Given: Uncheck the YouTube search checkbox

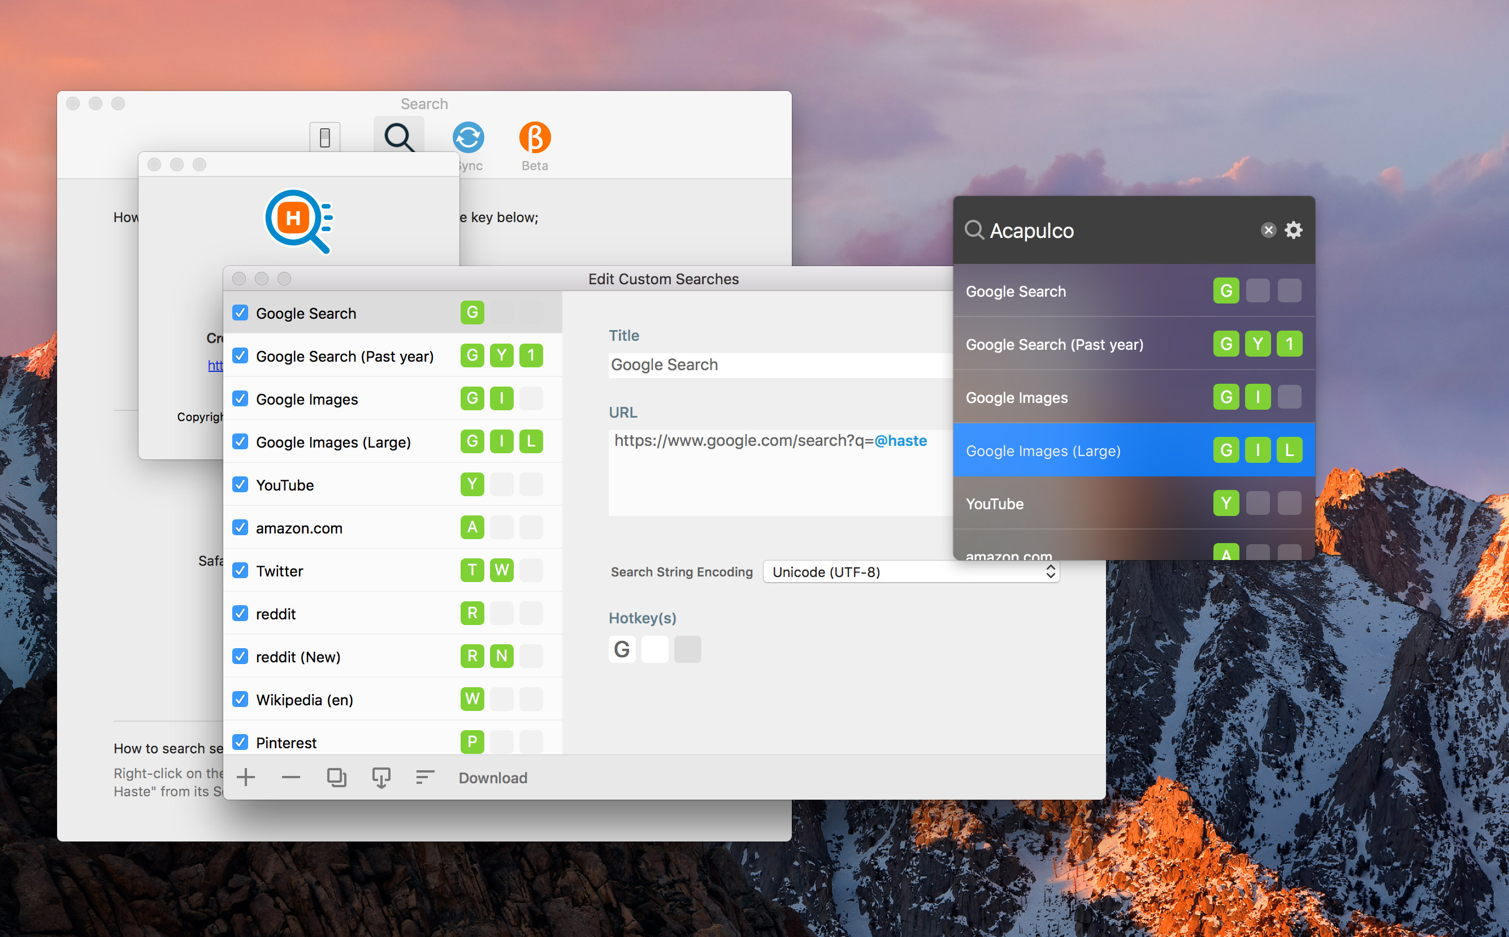Looking at the screenshot, I should tap(240, 485).
